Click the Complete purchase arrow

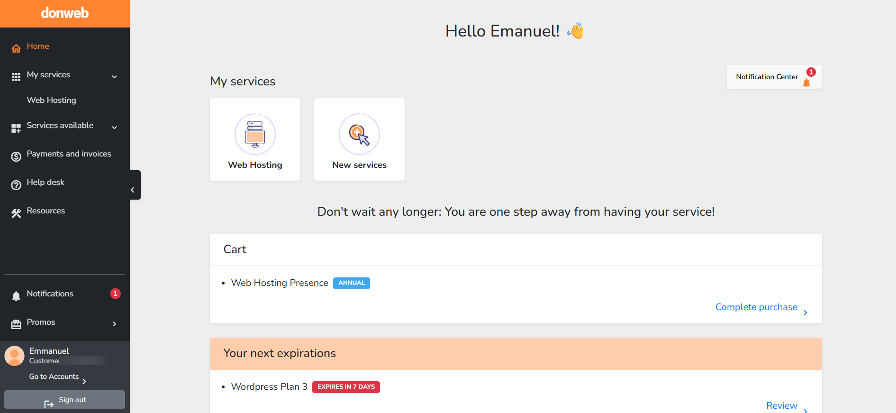(805, 312)
